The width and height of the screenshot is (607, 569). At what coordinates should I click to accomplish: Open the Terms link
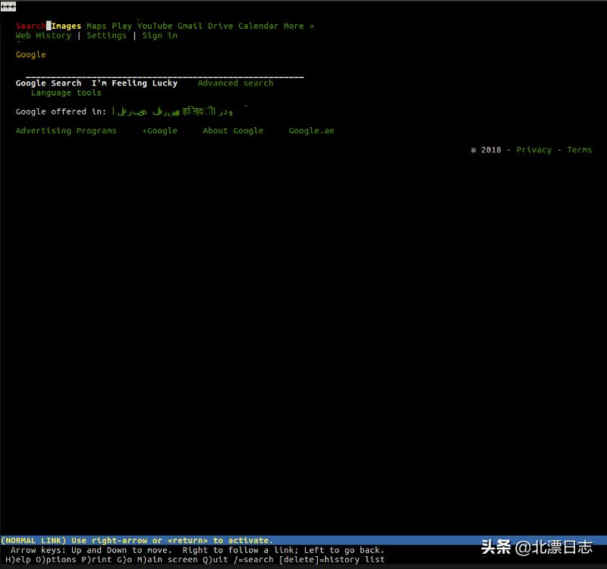(580, 150)
